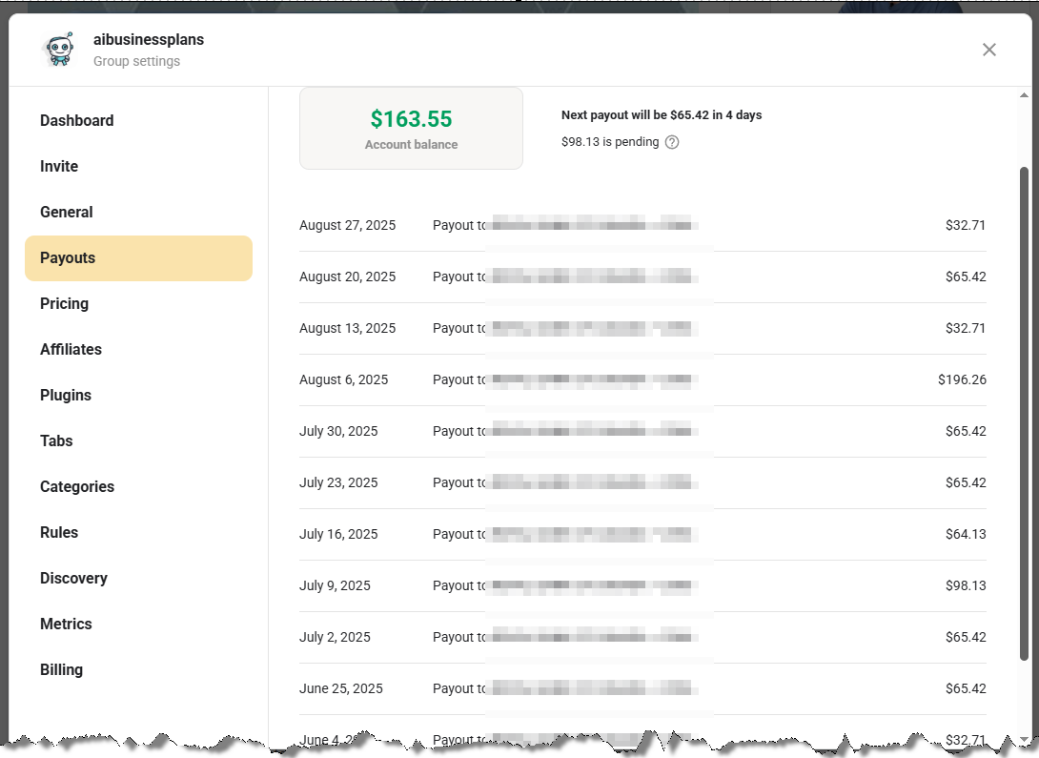Go to the Invite section
The height and width of the screenshot is (758, 1039).
tap(59, 167)
